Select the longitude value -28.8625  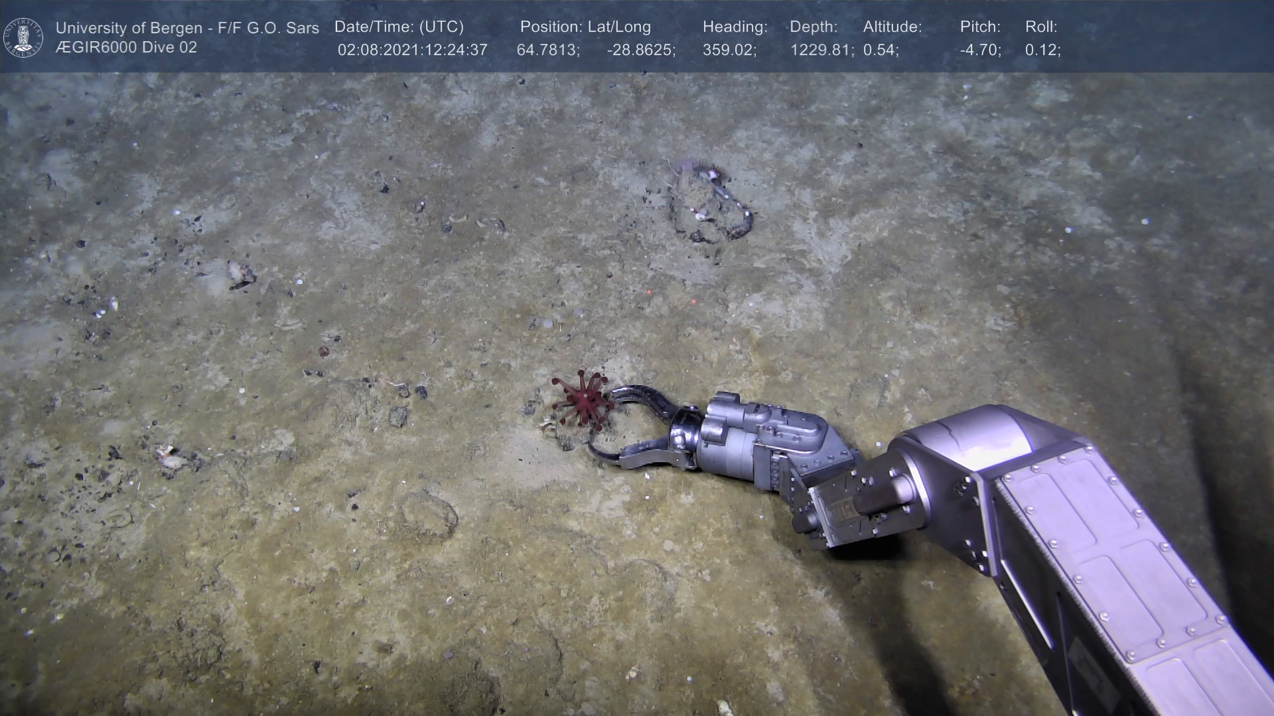tap(640, 50)
